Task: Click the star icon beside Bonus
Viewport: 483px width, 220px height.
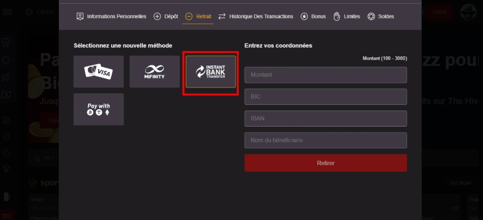Action: coord(304,16)
